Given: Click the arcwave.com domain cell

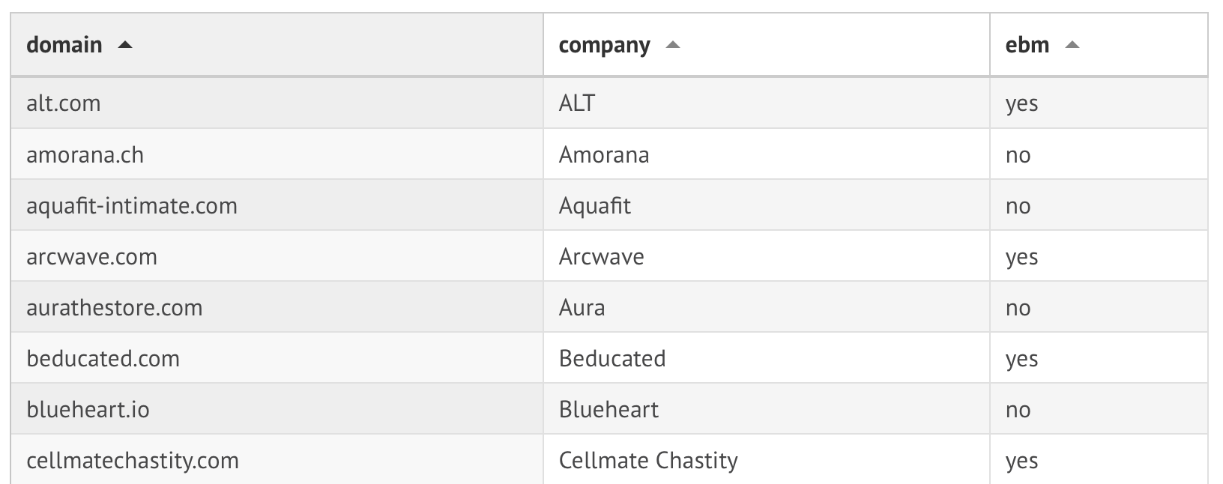Looking at the screenshot, I should coord(91,257).
